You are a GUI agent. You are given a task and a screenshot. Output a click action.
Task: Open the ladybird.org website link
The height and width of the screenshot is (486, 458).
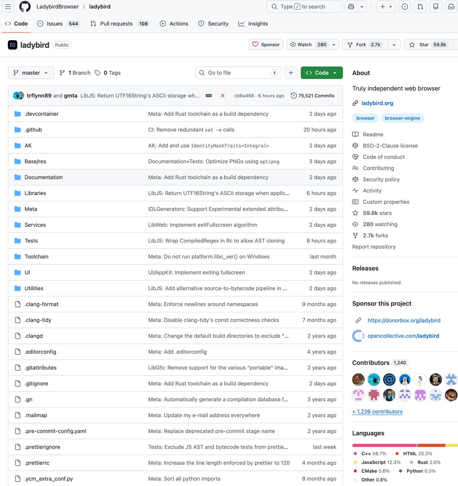pos(377,103)
